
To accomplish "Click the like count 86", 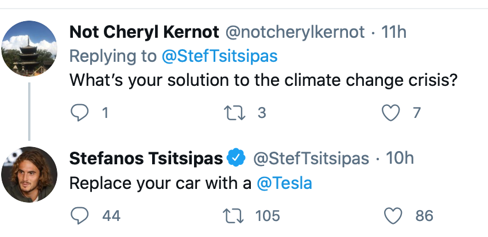I will [424, 216].
